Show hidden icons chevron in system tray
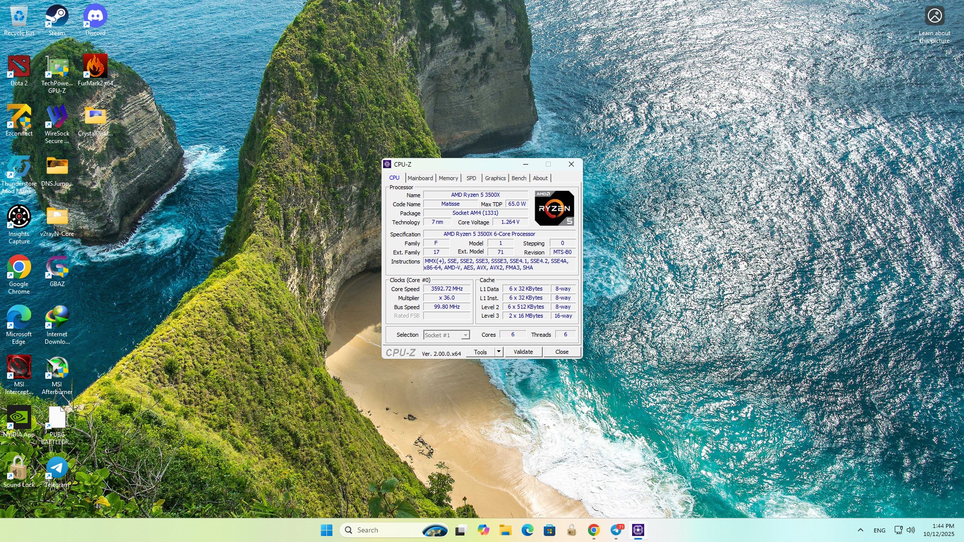 coord(860,530)
